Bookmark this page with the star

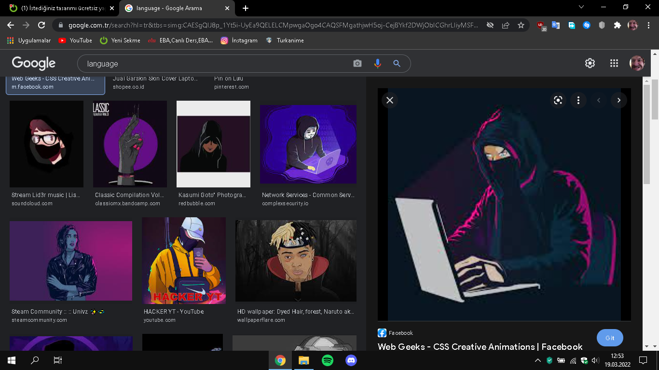[x=521, y=25]
